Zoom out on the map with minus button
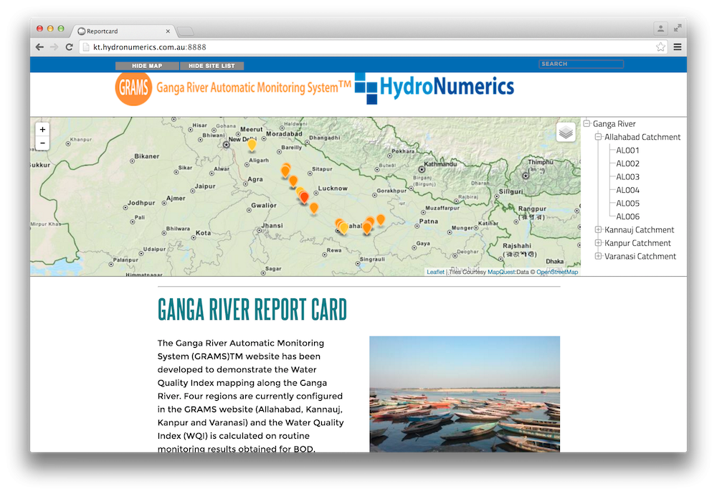Image resolution: width=717 pixels, height=494 pixels. (x=42, y=143)
